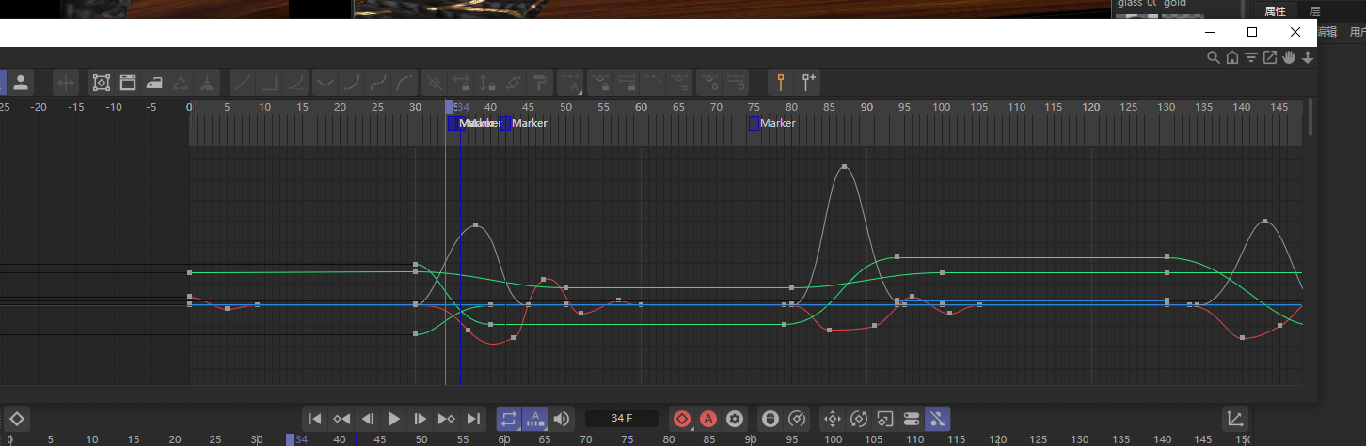
Task: Open the filter lines icon in timeline header
Action: (1251, 57)
